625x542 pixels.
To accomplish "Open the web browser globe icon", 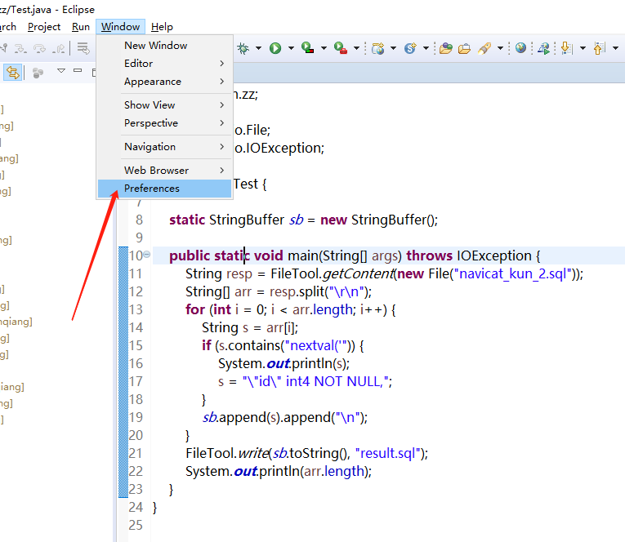I will coord(520,48).
